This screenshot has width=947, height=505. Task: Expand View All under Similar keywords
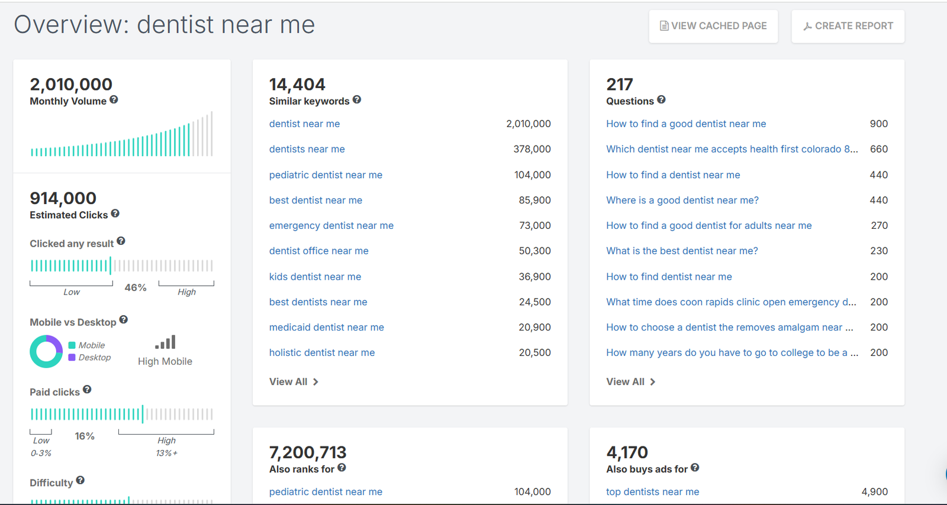click(x=294, y=382)
